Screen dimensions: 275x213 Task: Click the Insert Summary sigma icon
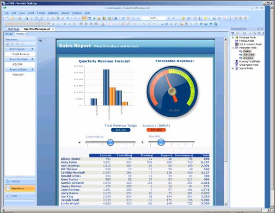pos(171,24)
